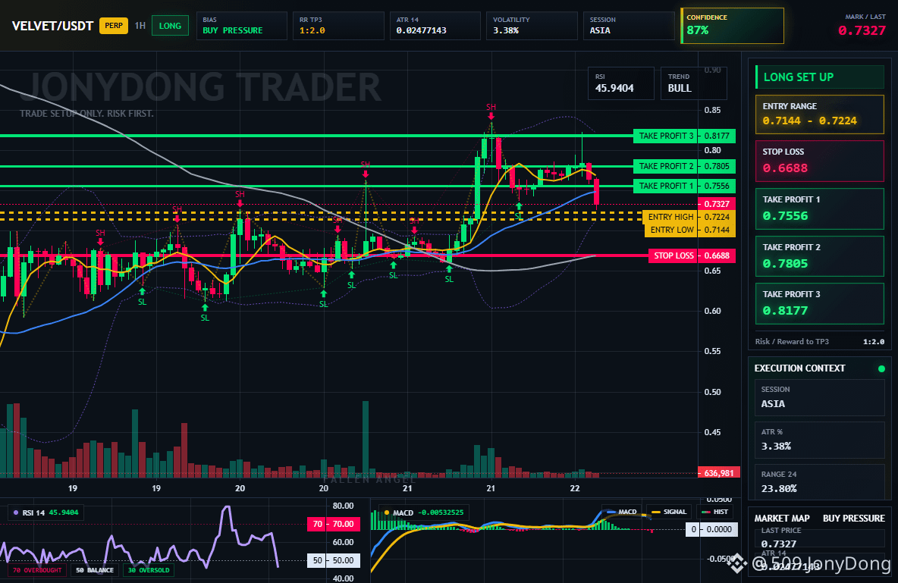
Task: Click the 0.45 price axis label
Action: pos(712,432)
